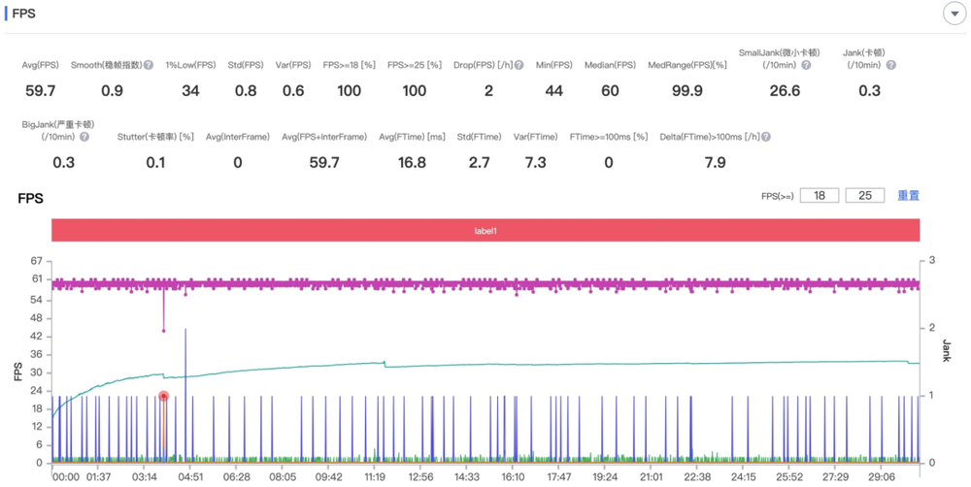Click the FPS threshold field showing 18

820,195
